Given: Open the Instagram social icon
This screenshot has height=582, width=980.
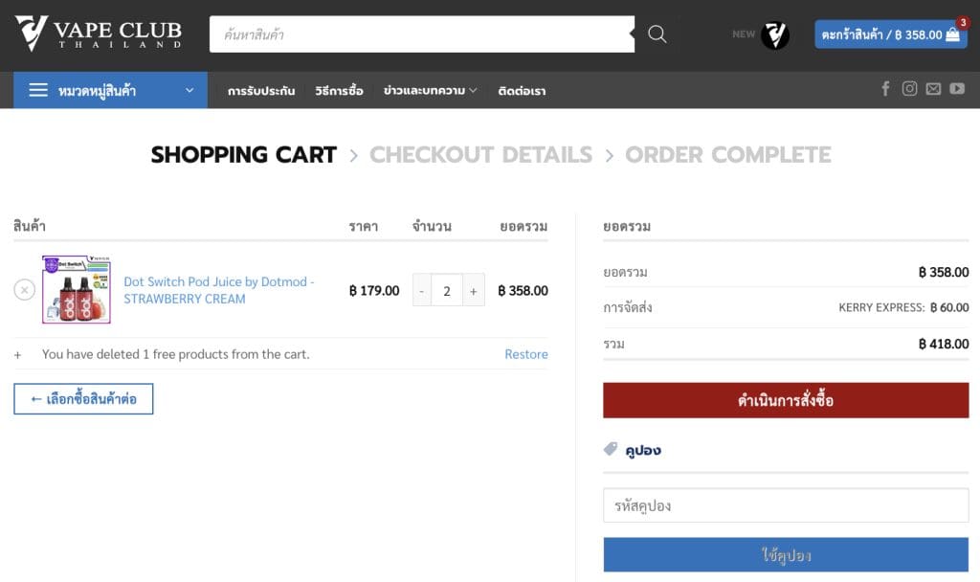Looking at the screenshot, I should pos(909,89).
